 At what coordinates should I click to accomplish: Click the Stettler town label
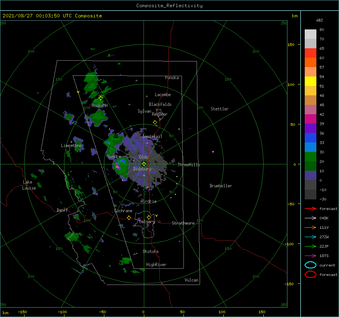pyautogui.click(x=220, y=109)
